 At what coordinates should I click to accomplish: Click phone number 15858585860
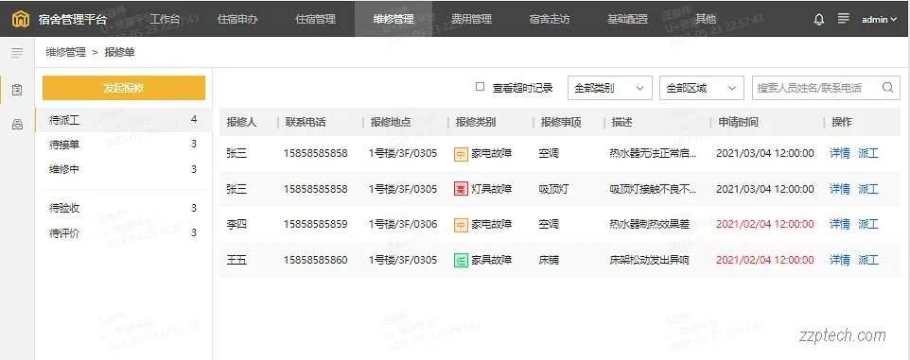coord(316,260)
